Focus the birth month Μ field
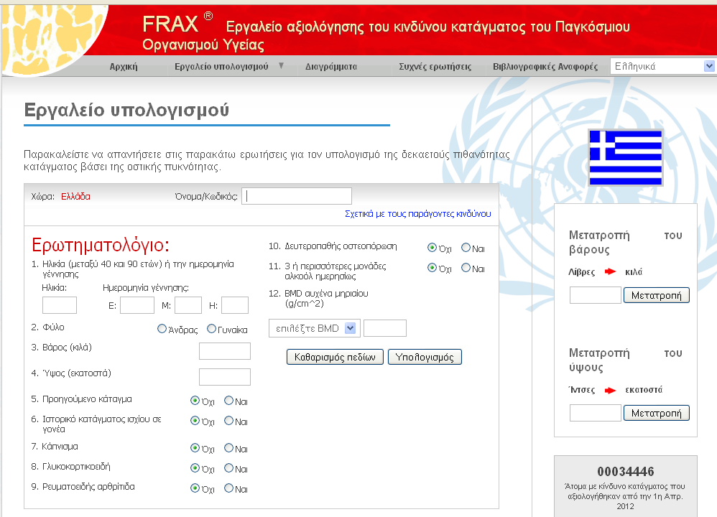This screenshot has width=717, height=517. (188, 305)
